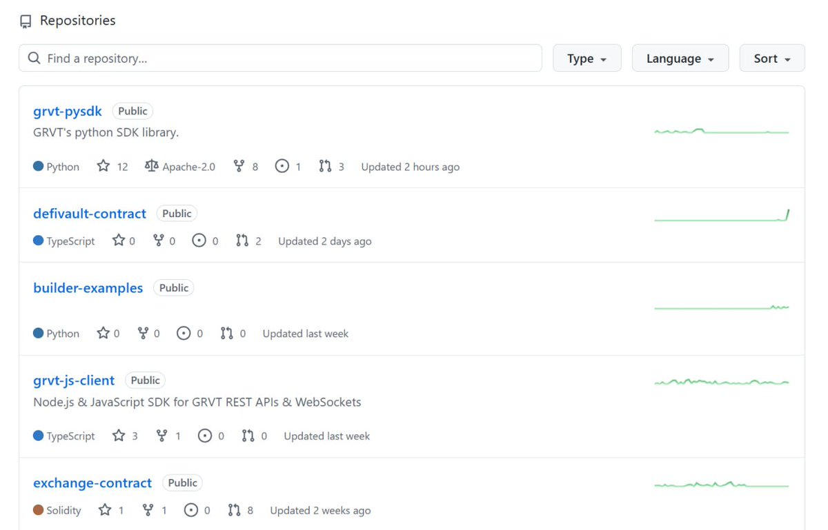Click the search magnifier icon
The width and height of the screenshot is (828, 530).
coord(34,59)
